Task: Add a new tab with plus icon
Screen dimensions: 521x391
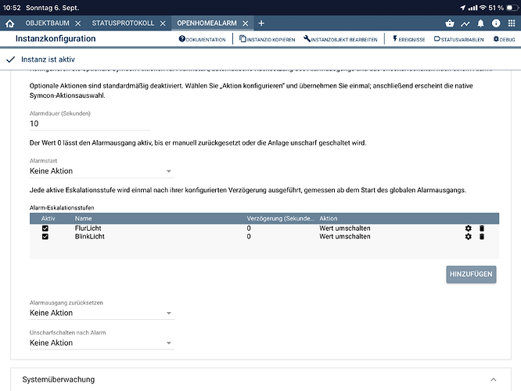Action: coord(261,23)
